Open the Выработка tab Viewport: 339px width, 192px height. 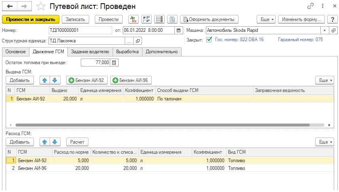pos(128,52)
